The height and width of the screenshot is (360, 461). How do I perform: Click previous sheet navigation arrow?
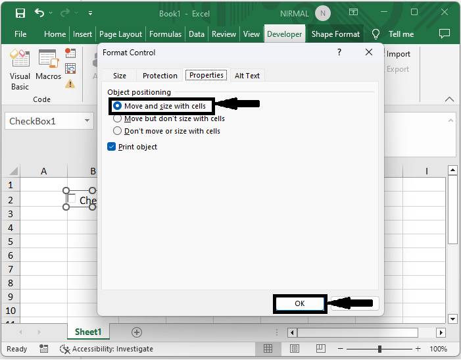pos(20,332)
